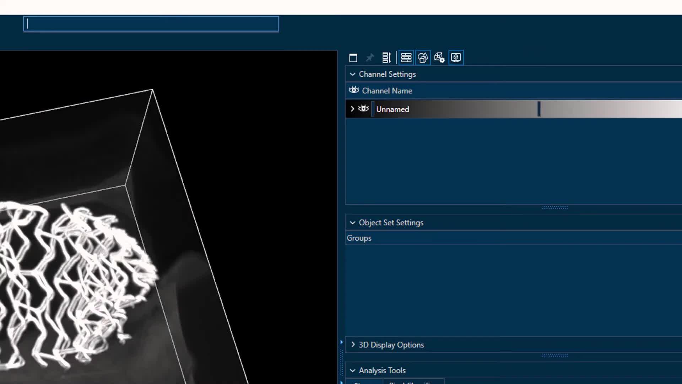Open the 3D cube settings gear icon

coord(439,58)
